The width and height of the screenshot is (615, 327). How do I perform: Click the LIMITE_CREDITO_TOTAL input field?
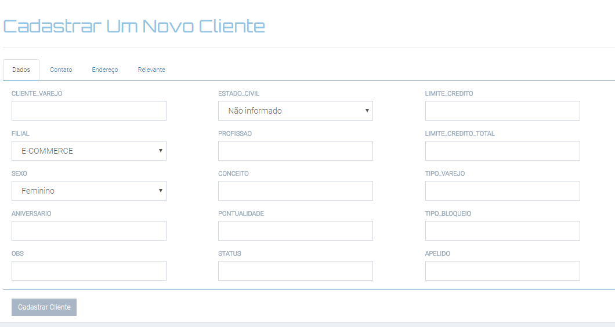tap(502, 151)
